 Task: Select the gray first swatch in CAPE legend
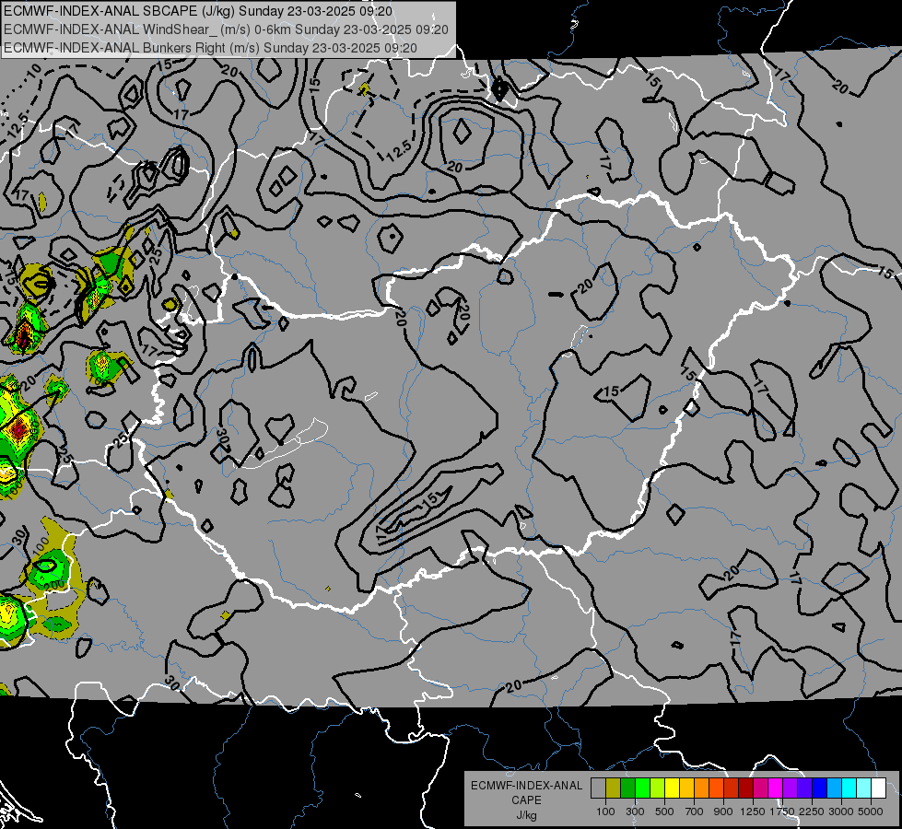coord(598,788)
